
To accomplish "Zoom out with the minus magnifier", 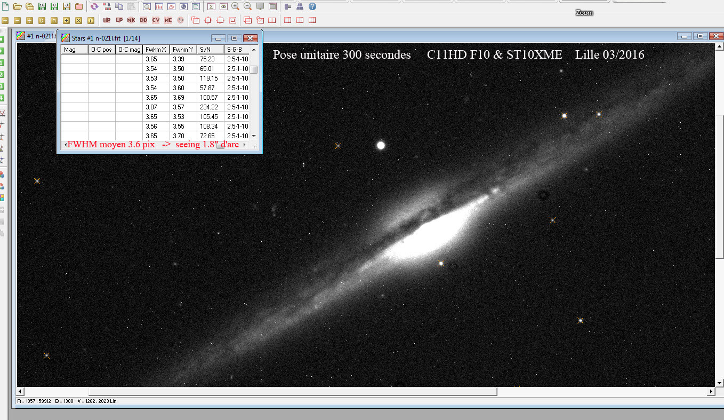I will coord(248,6).
